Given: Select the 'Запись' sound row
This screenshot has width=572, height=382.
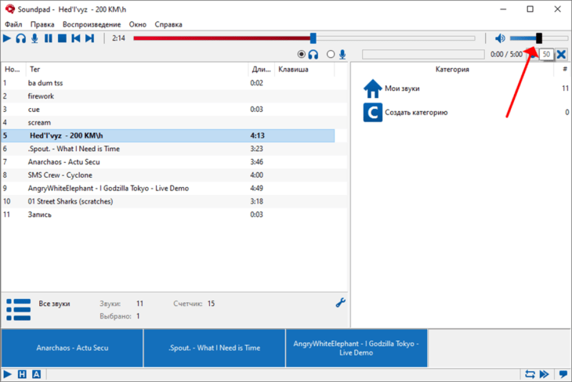Looking at the screenshot, I should [174, 214].
